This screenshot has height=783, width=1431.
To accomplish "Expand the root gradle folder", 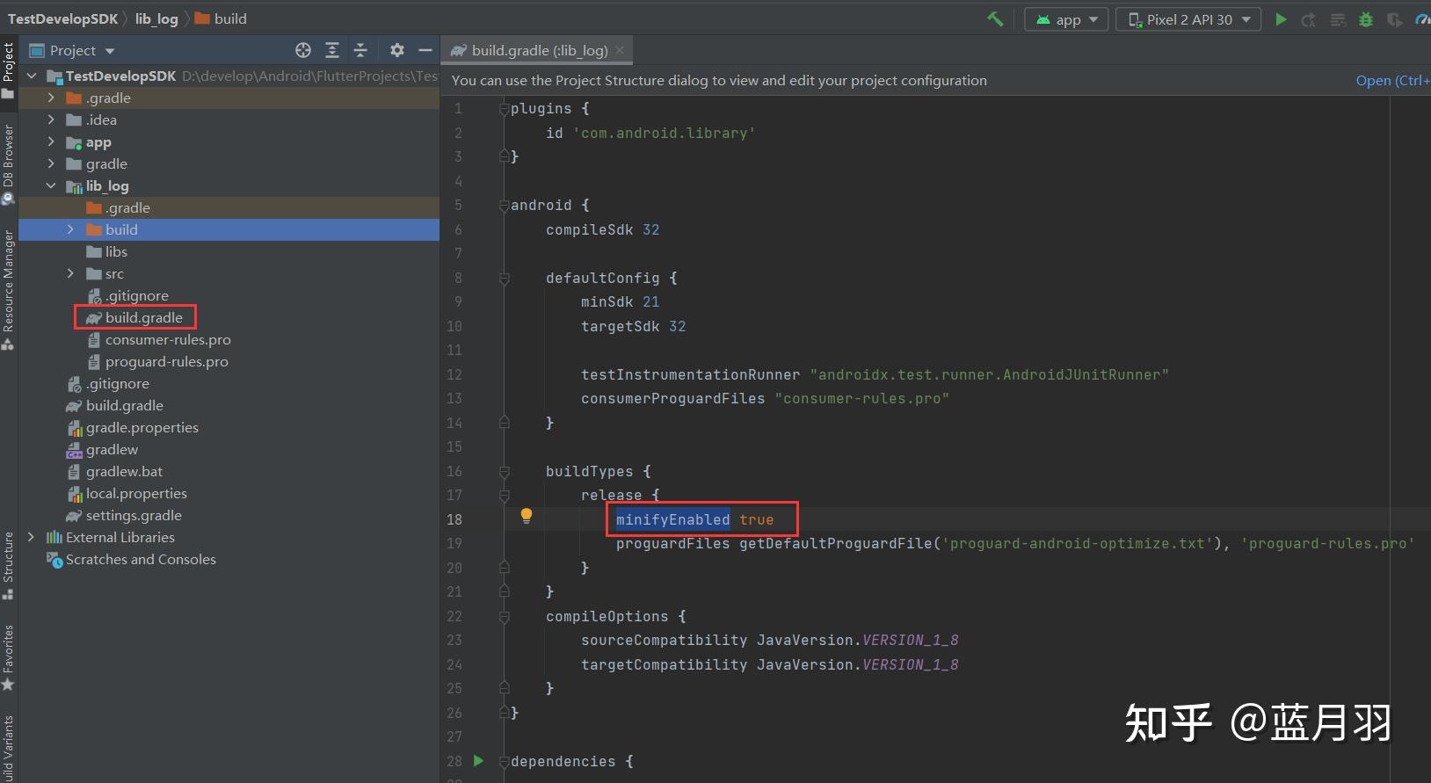I will click(x=51, y=163).
